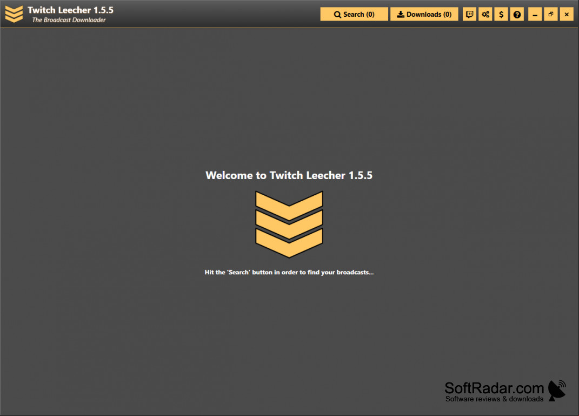Click the Twitch Leecher logo in title bar
The width and height of the screenshot is (579, 416).
[14, 14]
